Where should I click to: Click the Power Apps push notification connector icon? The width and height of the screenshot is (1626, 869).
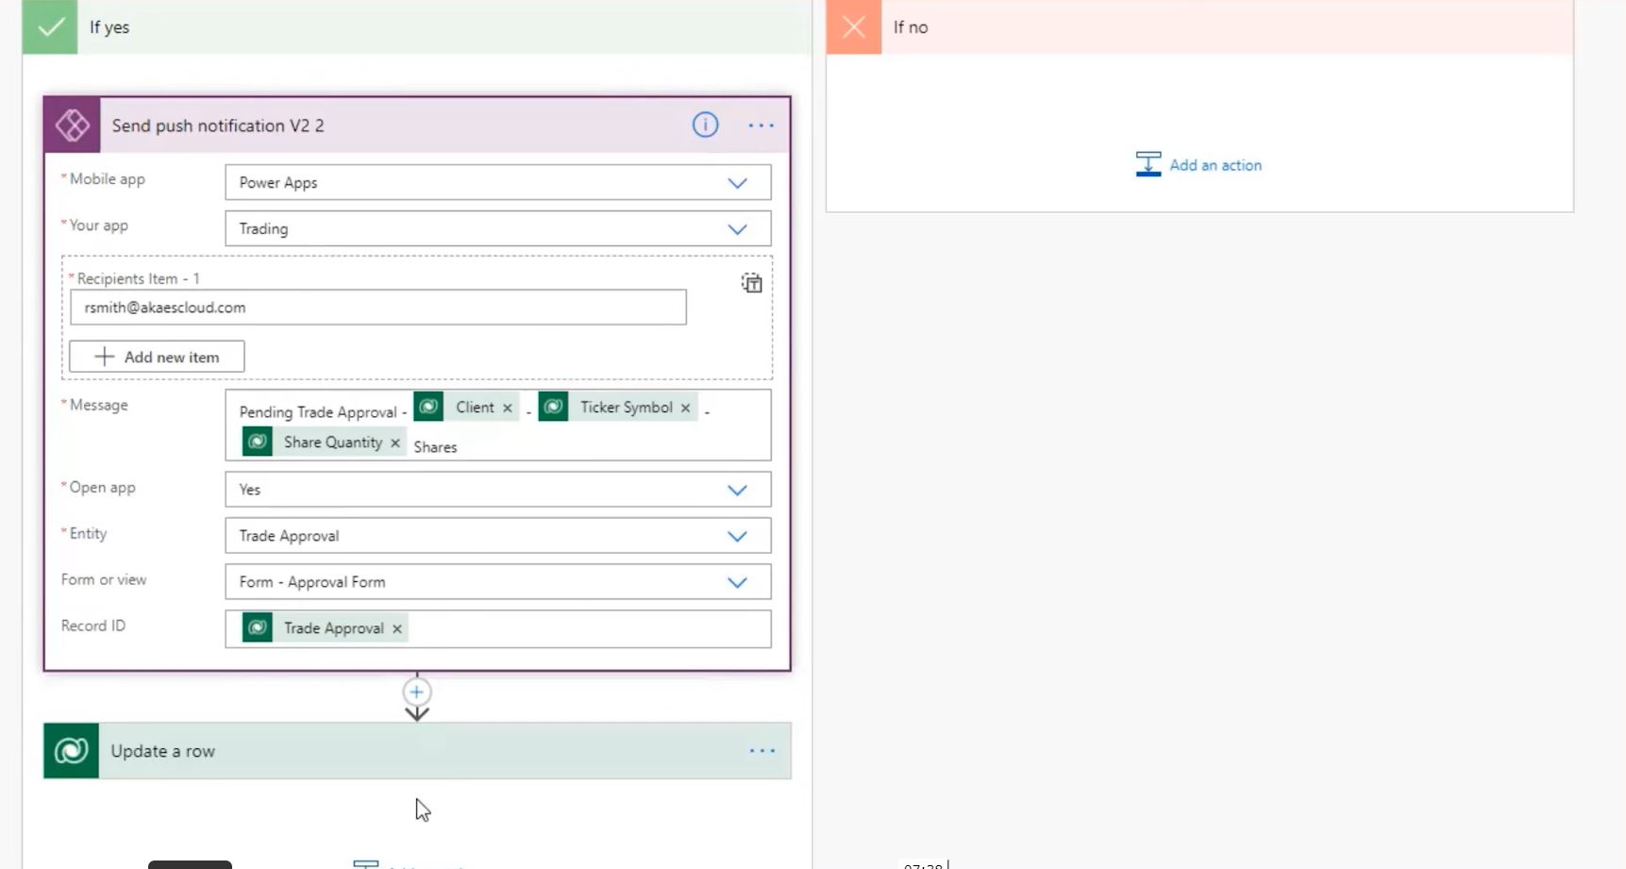pyautogui.click(x=72, y=124)
